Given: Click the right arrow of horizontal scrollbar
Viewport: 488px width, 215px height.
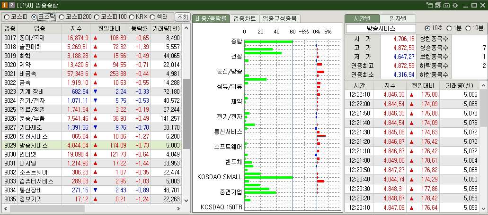Looking at the screenshot, I should tap(178, 208).
